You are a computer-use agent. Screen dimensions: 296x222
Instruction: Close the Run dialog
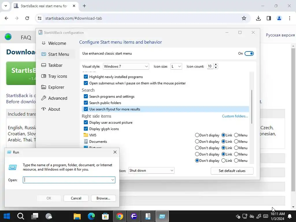[115, 152]
